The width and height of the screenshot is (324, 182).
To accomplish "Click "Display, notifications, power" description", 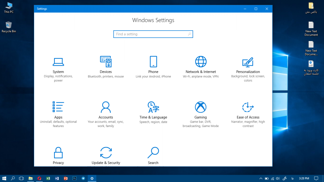I will click(x=58, y=78).
